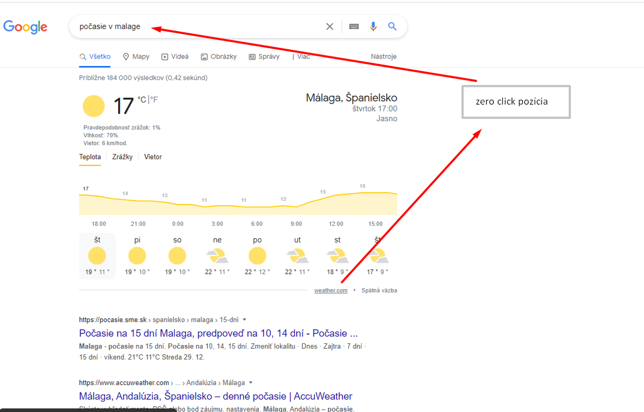Show the Zrážky precipitation chart
The width and height of the screenshot is (644, 412).
122,157
